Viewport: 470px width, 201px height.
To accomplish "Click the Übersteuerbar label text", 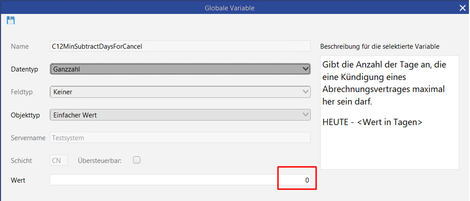I will click(x=100, y=160).
